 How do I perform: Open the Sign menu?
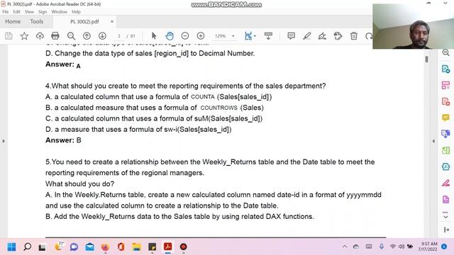coord(43,12)
